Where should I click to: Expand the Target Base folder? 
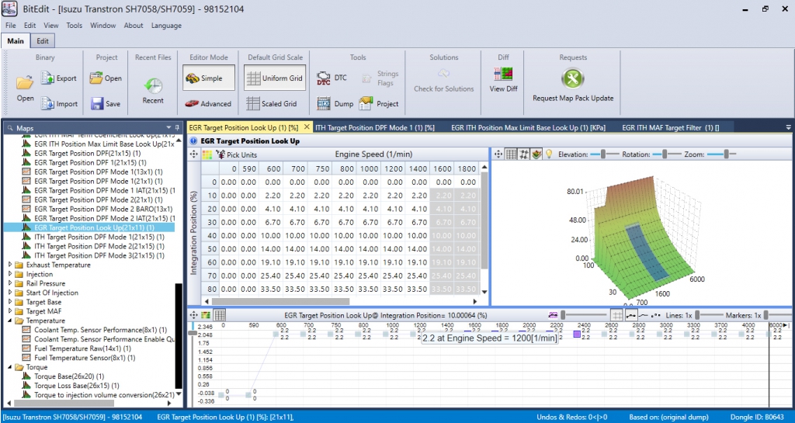click(x=10, y=302)
